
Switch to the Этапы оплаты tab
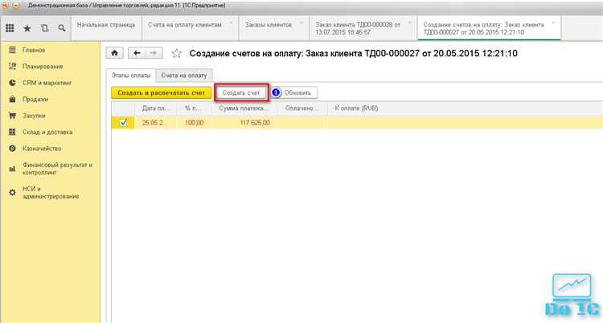coord(131,76)
